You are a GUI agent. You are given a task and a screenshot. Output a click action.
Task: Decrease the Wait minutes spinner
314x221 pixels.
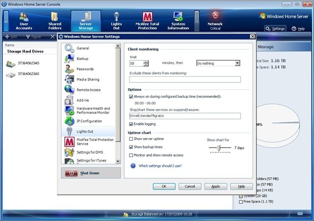146,65
